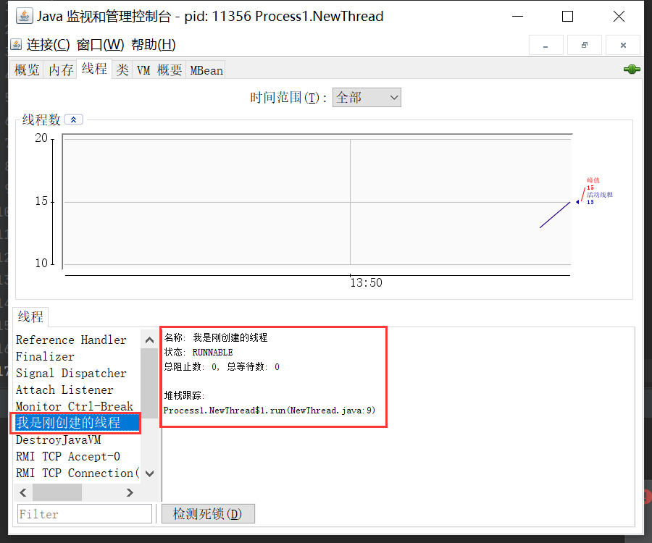Screen dimensions: 652x543
Task: Select Reference Handler thread
Action: pyautogui.click(x=77, y=340)
